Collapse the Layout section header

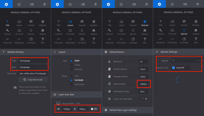pyautogui.click(x=76, y=52)
